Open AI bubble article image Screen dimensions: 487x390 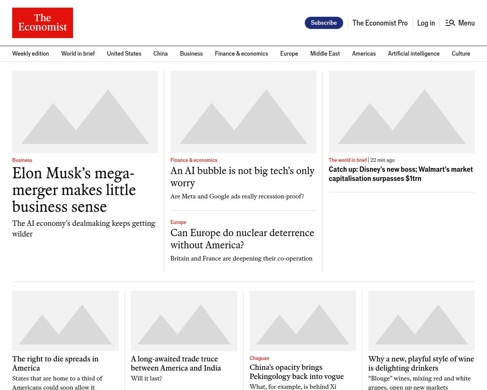243,112
